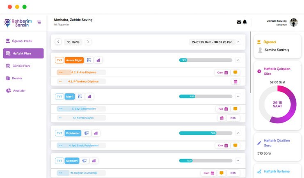Open the mail envelope icon in header
The image size is (304, 178).
point(239,22)
